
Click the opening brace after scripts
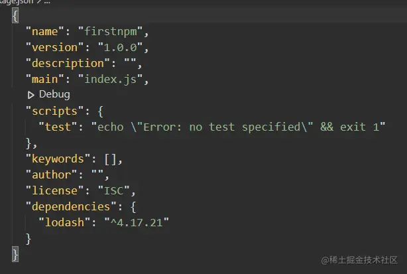coord(101,111)
